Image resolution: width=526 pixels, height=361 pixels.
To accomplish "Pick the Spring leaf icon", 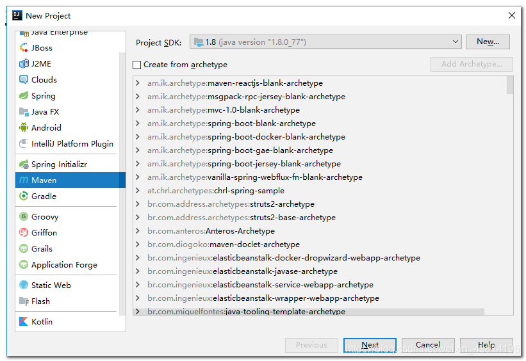I will point(24,96).
